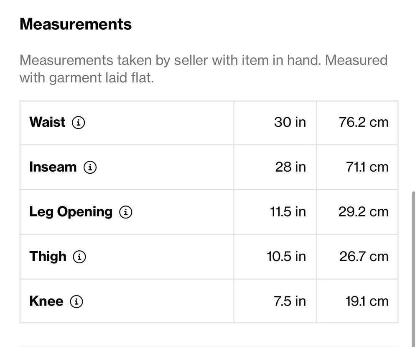Click the Inseam row label
418x347 pixels.
click(x=53, y=167)
